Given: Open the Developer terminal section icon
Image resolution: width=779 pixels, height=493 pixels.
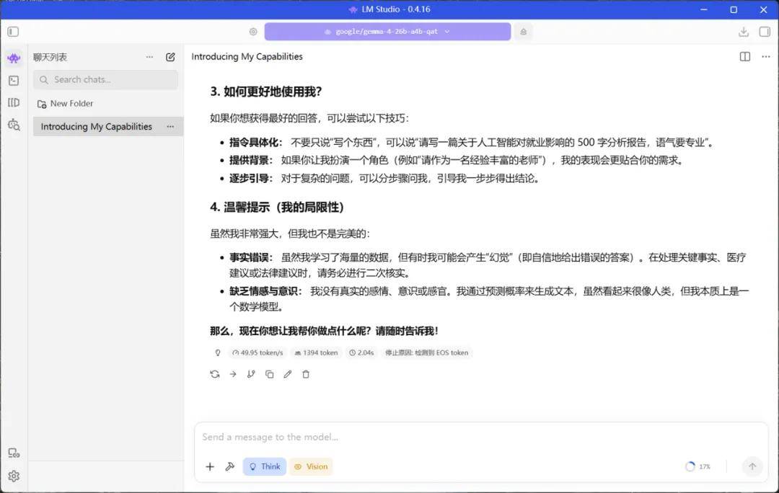Looking at the screenshot, I should pyautogui.click(x=14, y=81).
